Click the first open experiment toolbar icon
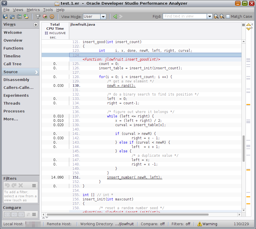The image size is (256, 229). (x=6, y=17)
